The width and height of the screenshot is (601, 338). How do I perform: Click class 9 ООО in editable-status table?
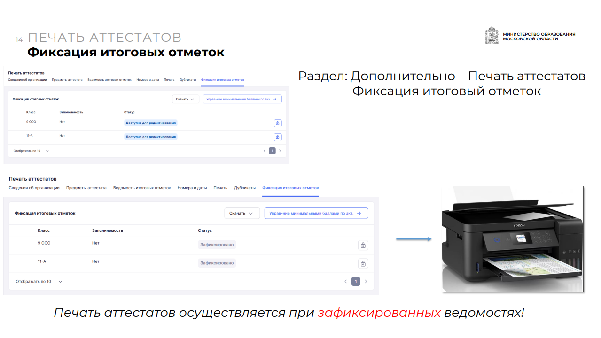pos(31,122)
